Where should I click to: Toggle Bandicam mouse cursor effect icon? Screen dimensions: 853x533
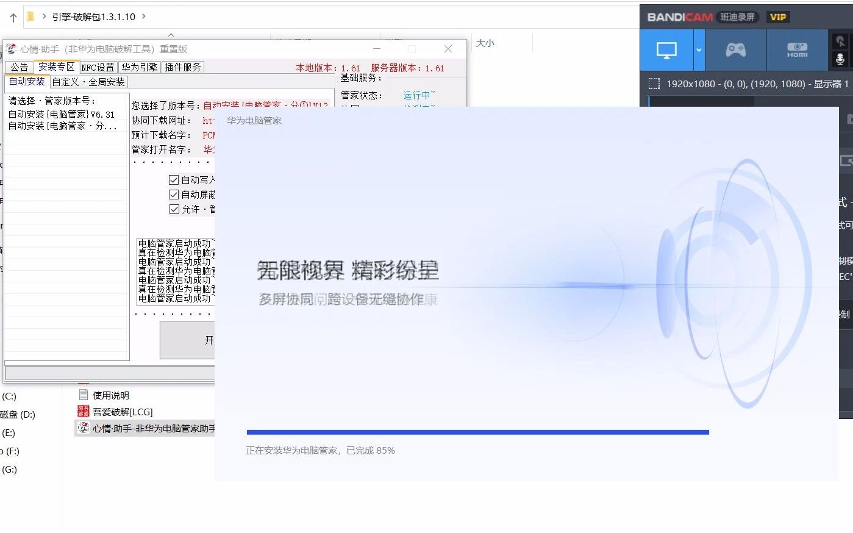click(x=840, y=41)
